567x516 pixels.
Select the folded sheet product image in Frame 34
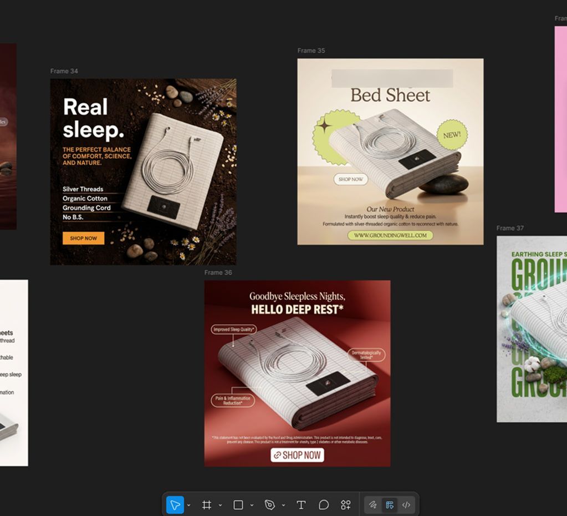173,171
